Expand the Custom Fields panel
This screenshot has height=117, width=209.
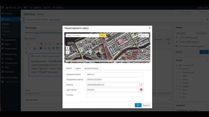pyautogui.click(x=169, y=100)
